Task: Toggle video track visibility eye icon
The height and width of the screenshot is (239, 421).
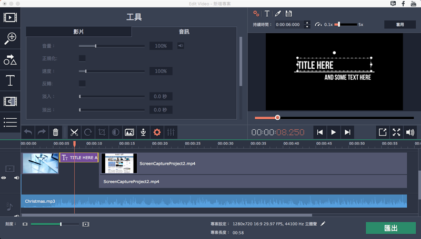Action: point(4,178)
